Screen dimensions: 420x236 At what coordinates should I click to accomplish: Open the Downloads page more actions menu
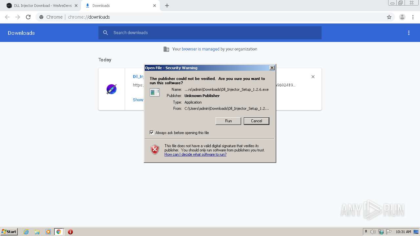tap(409, 33)
